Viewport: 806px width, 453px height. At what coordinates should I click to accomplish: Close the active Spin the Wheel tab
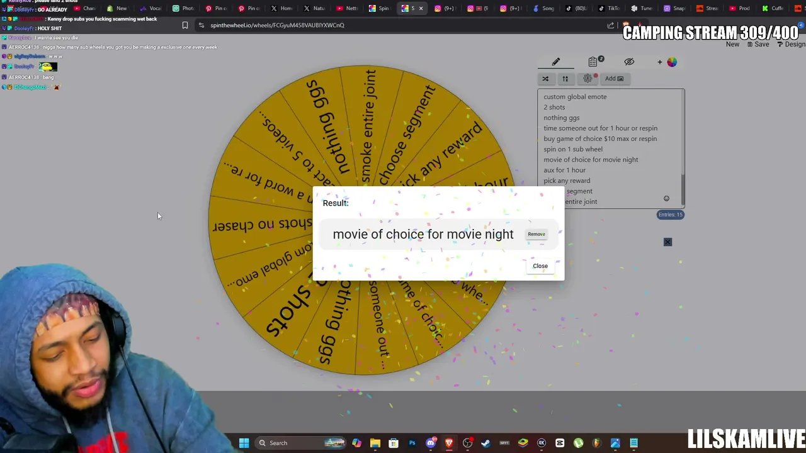click(421, 8)
